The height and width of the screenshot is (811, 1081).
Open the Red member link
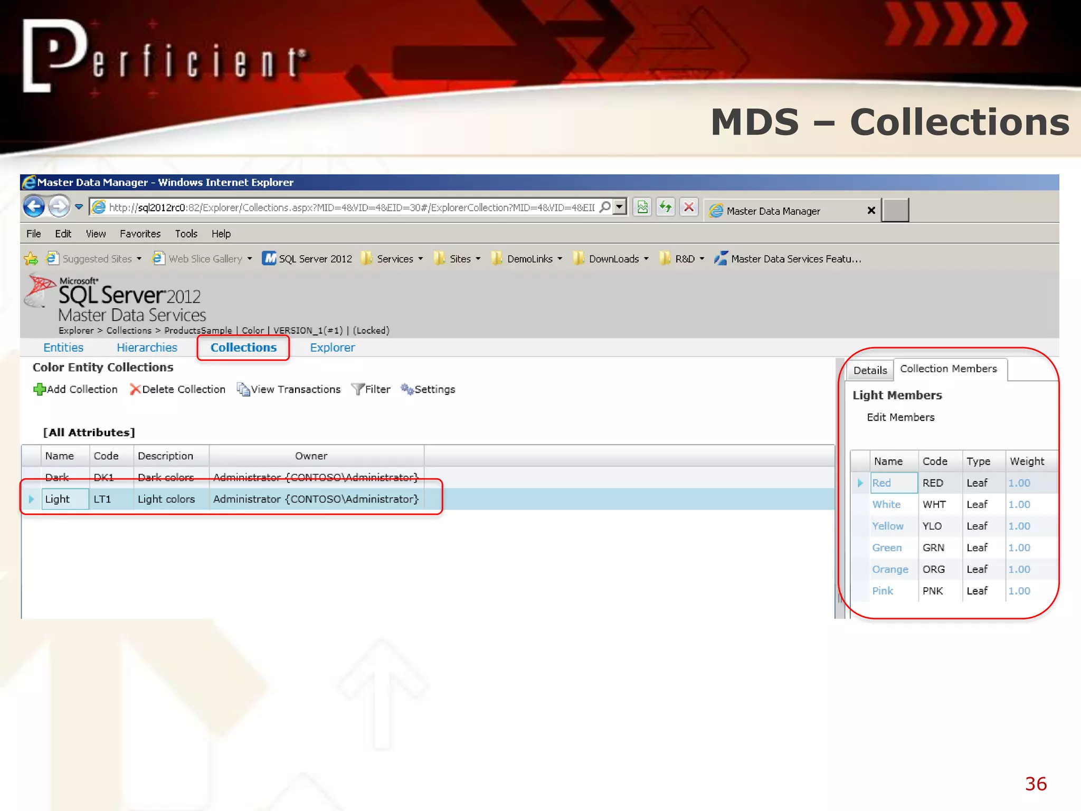point(881,483)
